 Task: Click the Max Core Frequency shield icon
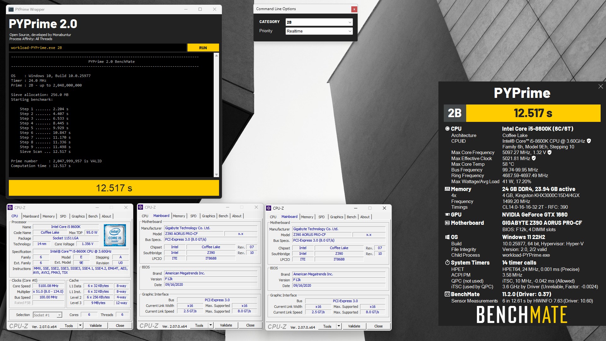[x=550, y=152]
